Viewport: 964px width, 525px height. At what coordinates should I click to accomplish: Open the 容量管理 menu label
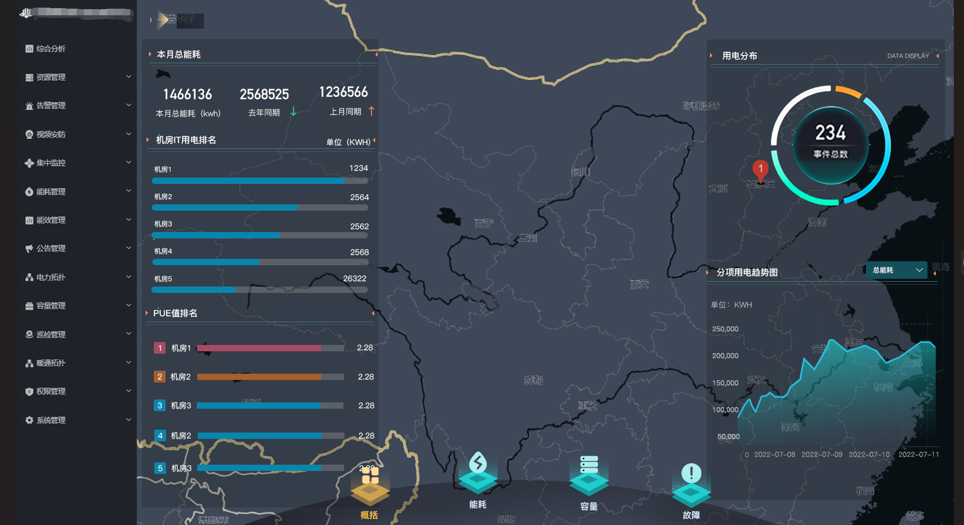pyautogui.click(x=51, y=306)
